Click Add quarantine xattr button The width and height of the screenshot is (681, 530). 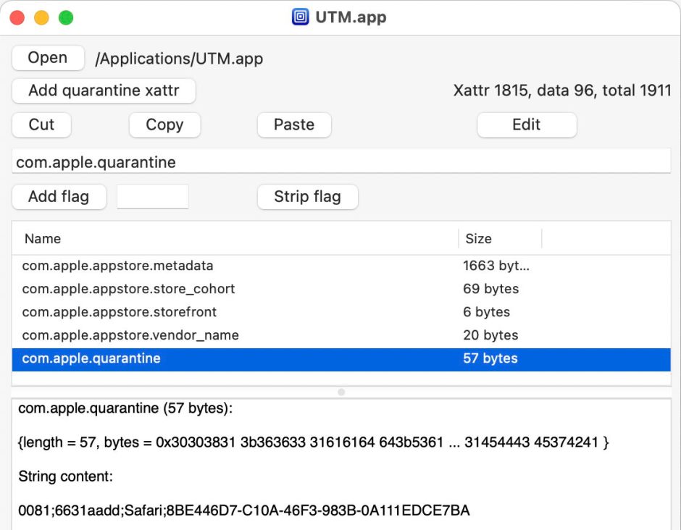104,91
